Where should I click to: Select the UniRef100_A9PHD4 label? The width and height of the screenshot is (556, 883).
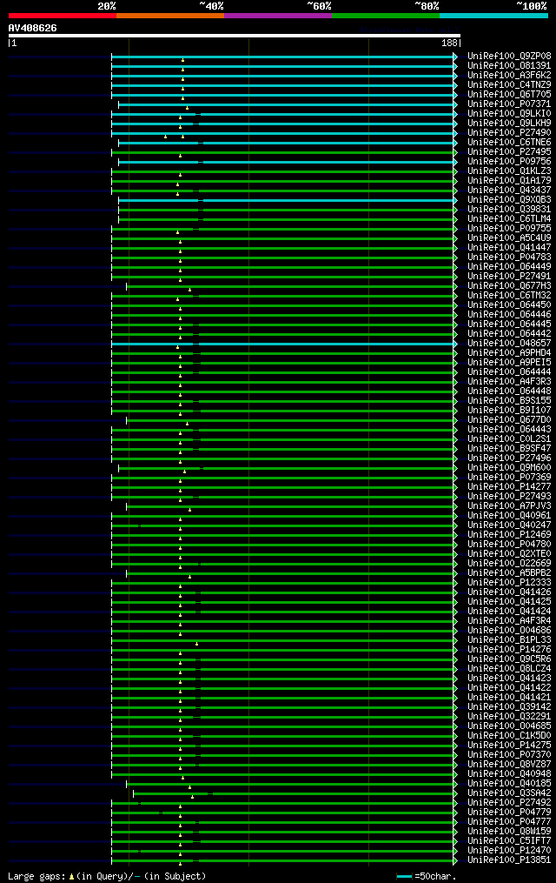[509, 352]
